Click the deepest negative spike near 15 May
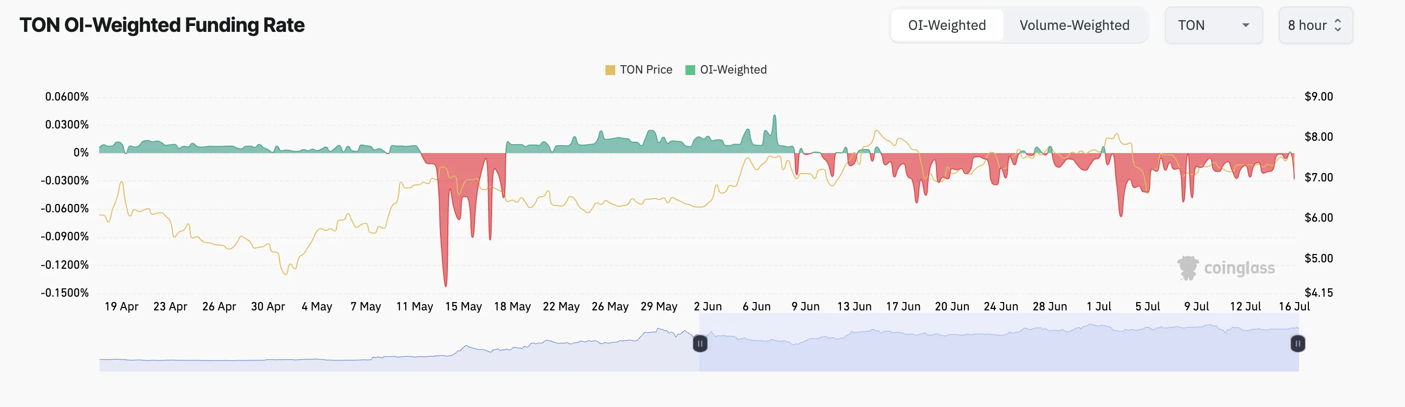Screen dimensions: 1405x407 pyautogui.click(x=445, y=283)
